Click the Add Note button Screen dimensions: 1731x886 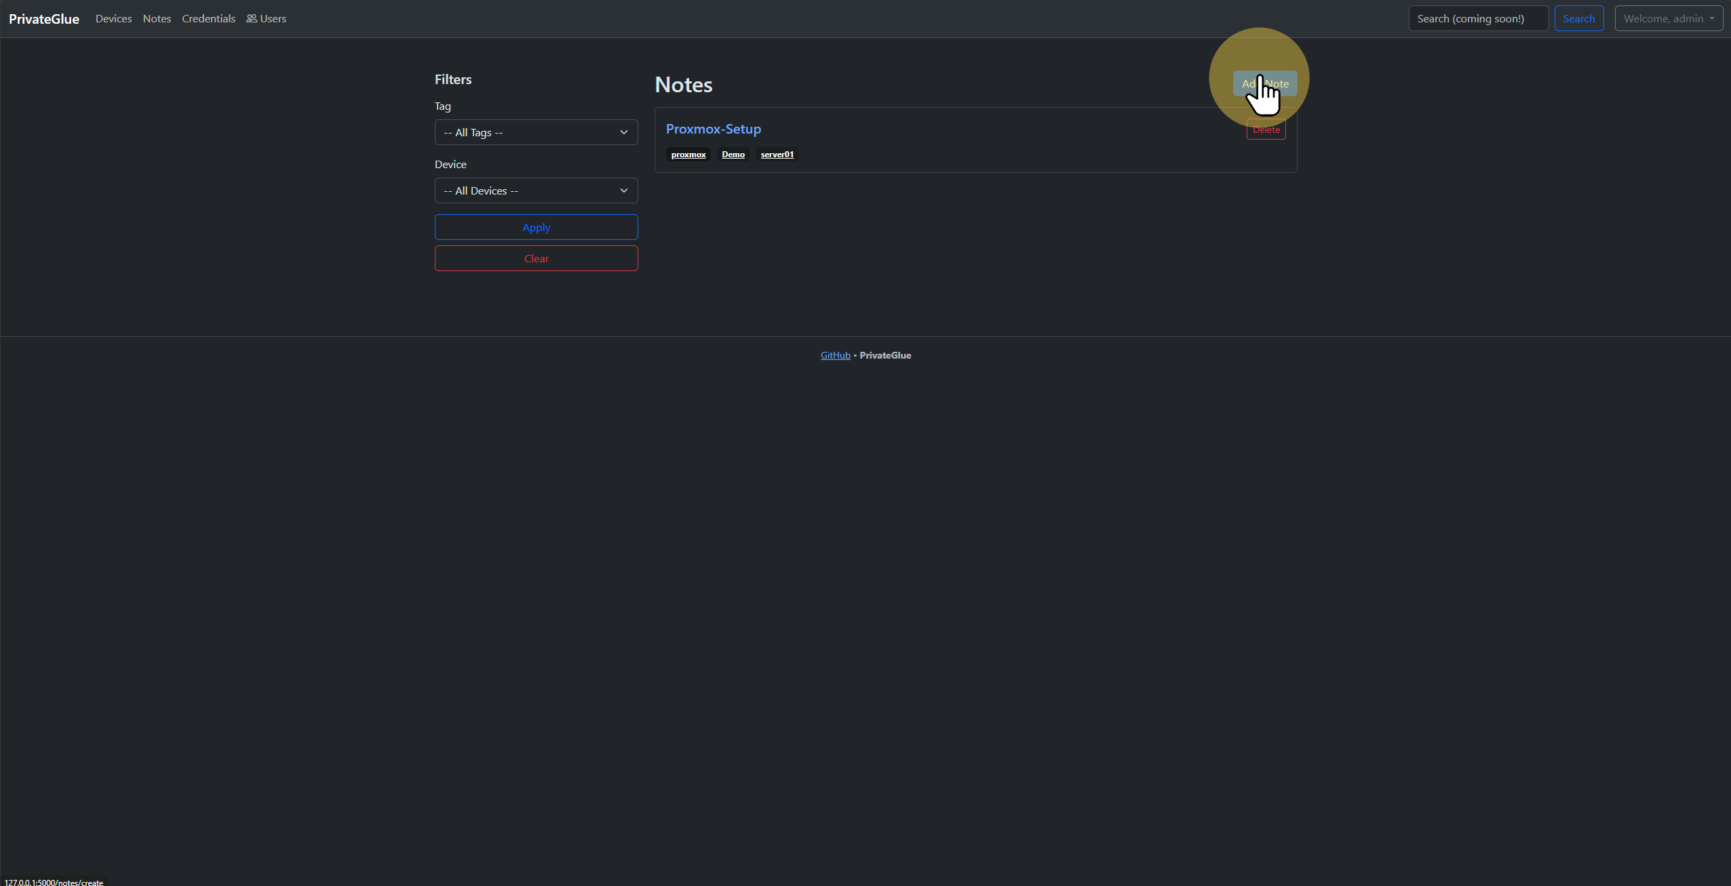click(x=1265, y=83)
